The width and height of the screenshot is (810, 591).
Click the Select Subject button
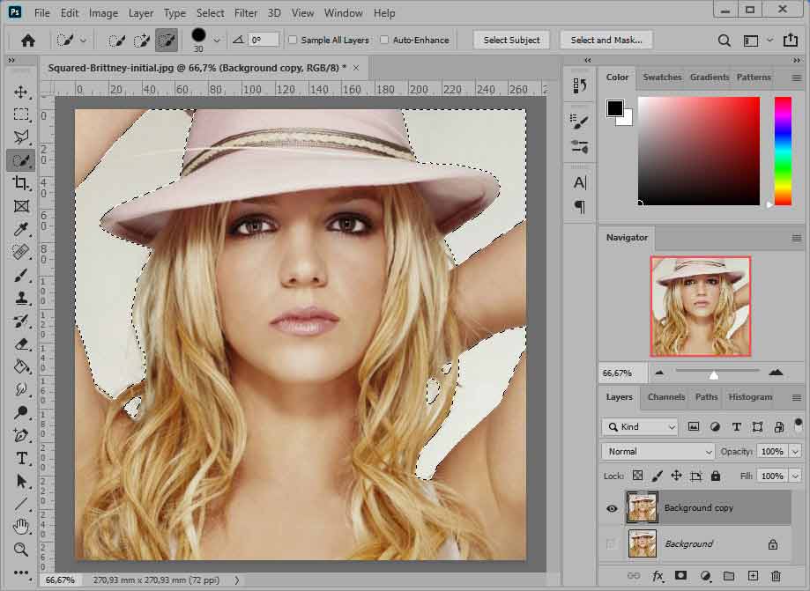pos(511,41)
